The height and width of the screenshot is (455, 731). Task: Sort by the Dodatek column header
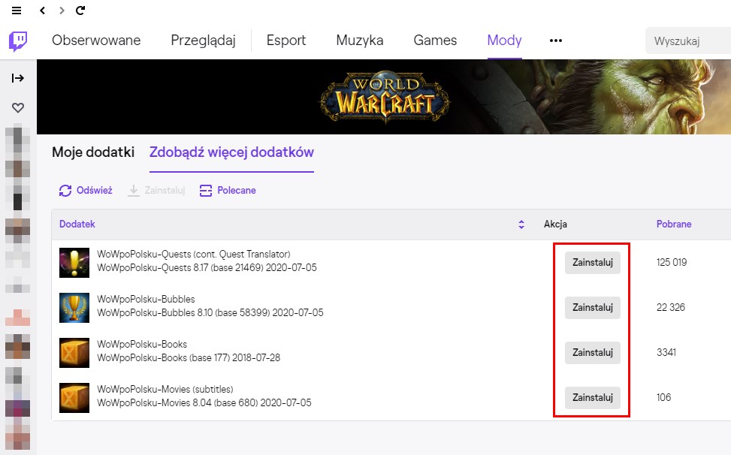77,224
